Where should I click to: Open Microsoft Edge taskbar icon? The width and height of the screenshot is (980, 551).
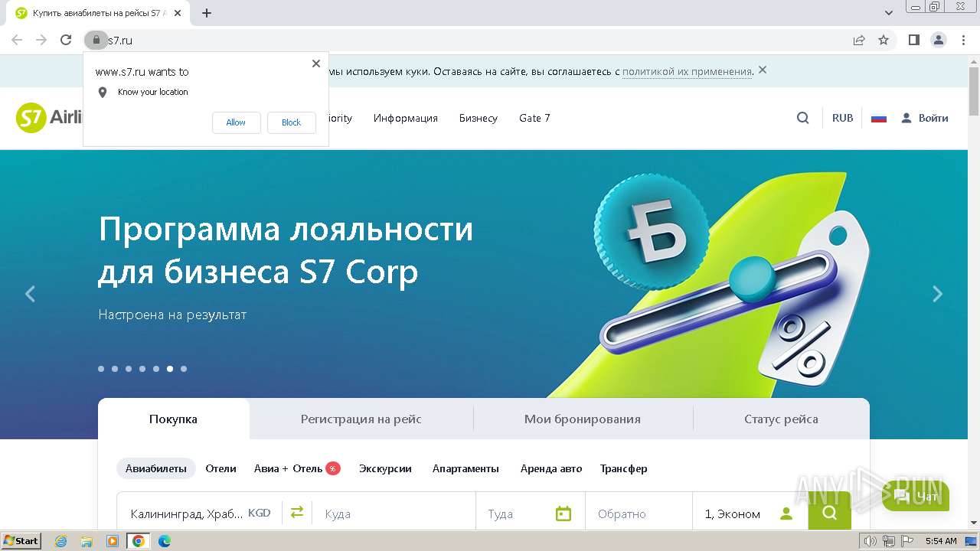[x=164, y=541]
